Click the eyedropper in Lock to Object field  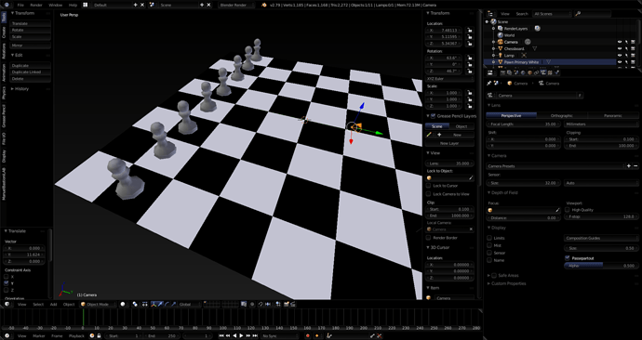[471, 177]
